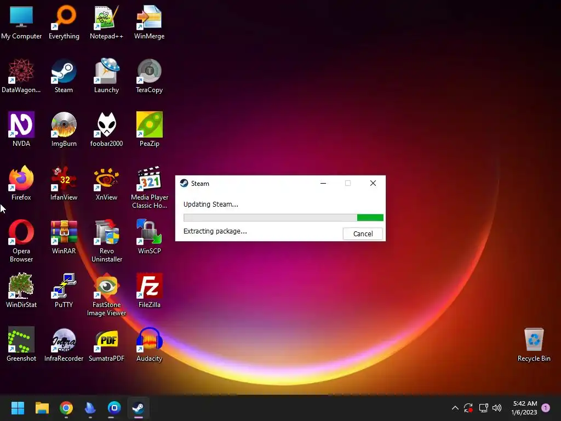Close the Steam updater dialog

pos(373,183)
